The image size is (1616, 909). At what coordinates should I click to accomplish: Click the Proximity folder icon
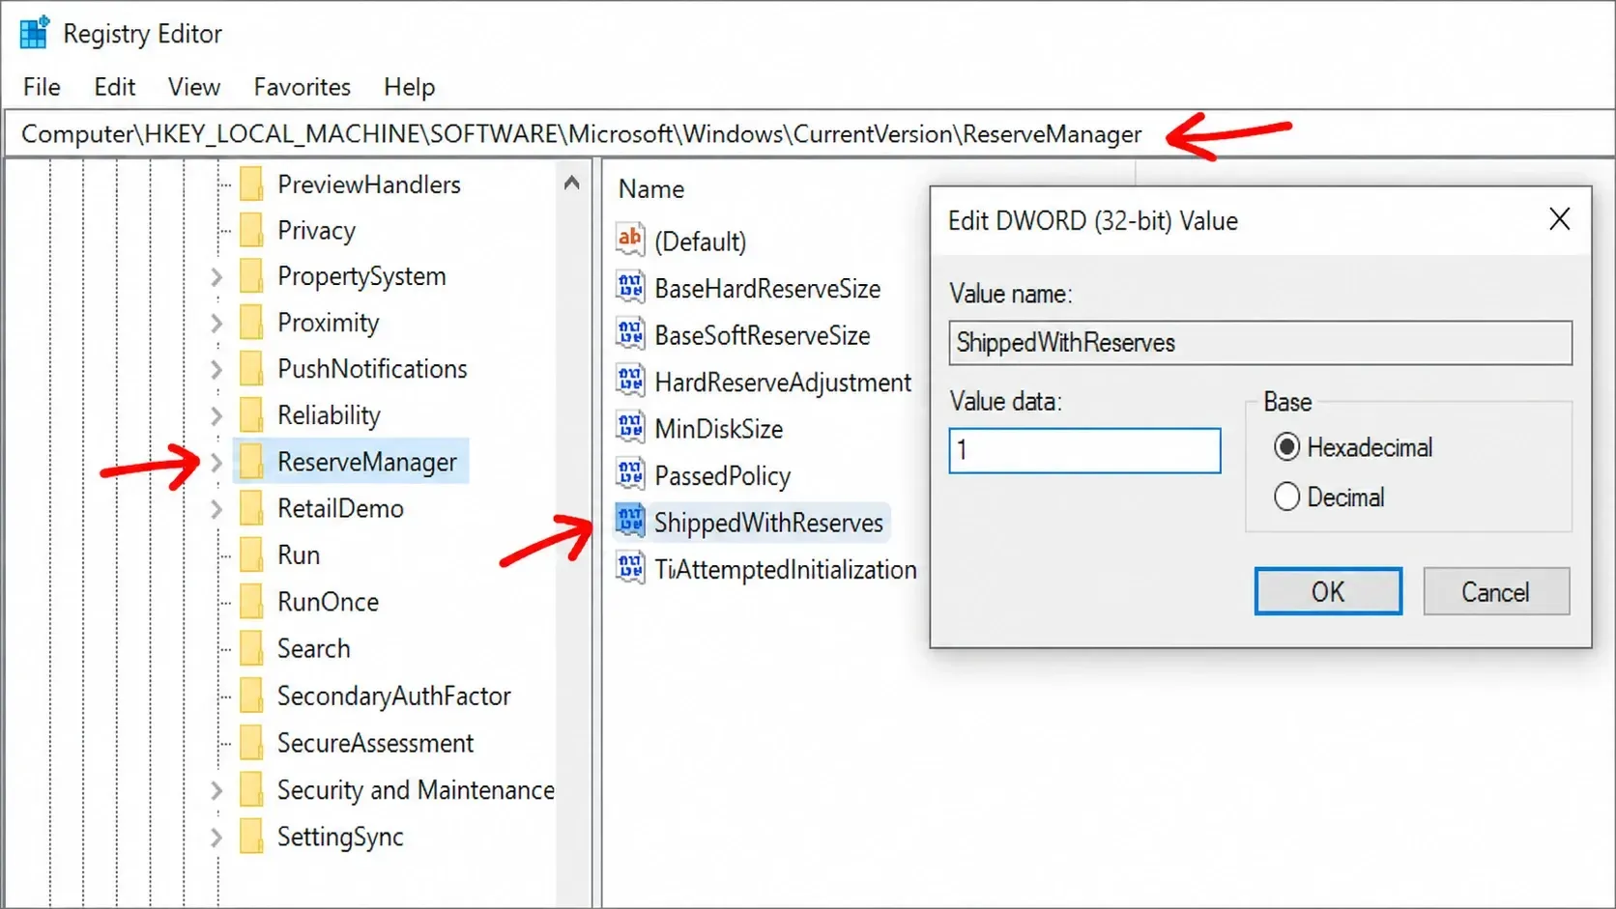[x=251, y=323]
